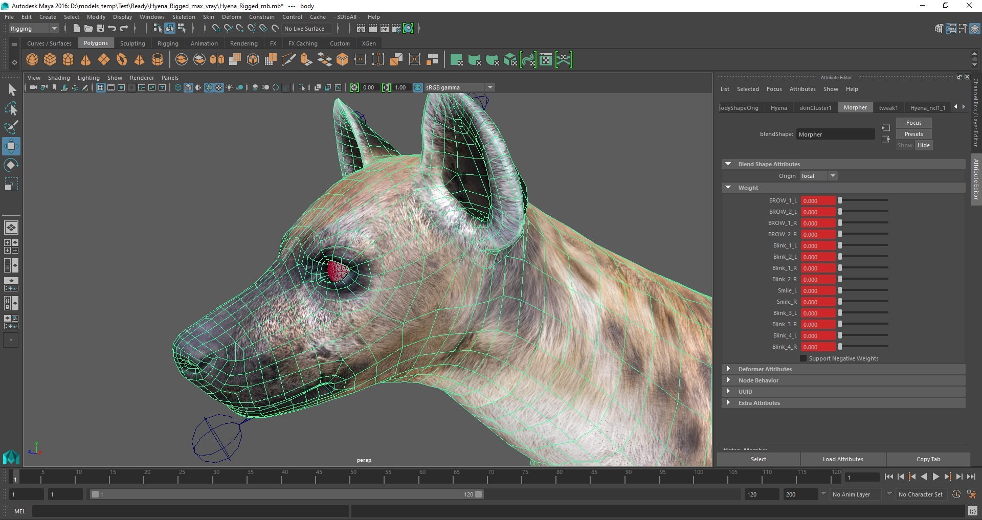Click the New scene icon
This screenshot has width=982, height=520.
pos(77,29)
